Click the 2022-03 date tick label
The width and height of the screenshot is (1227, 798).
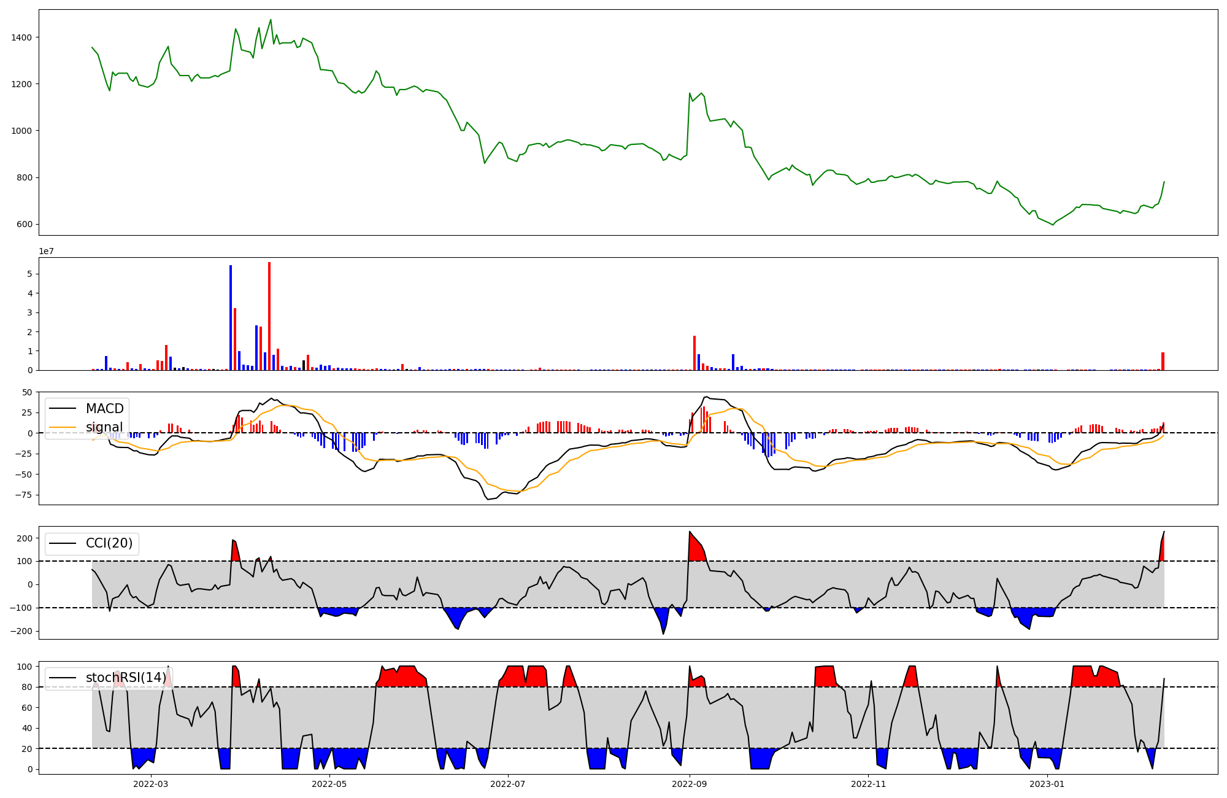150,784
